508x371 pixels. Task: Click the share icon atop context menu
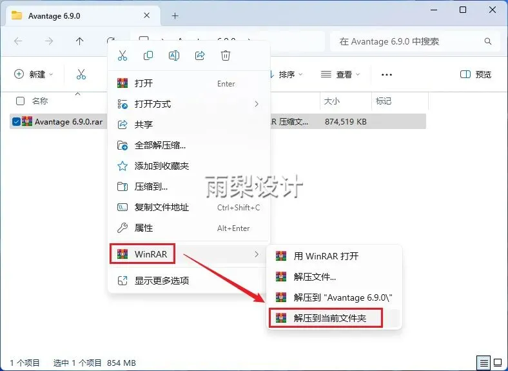[x=200, y=55]
